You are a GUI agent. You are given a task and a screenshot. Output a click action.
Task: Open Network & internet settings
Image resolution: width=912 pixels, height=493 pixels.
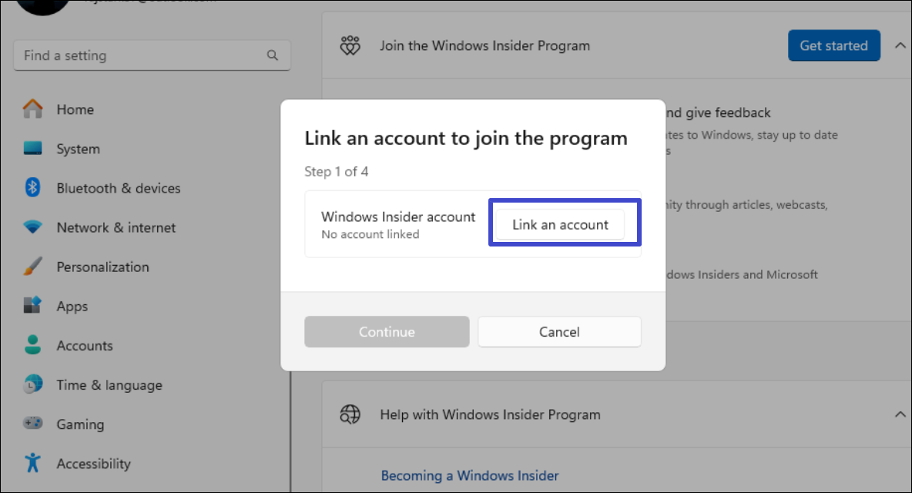tap(34, 226)
